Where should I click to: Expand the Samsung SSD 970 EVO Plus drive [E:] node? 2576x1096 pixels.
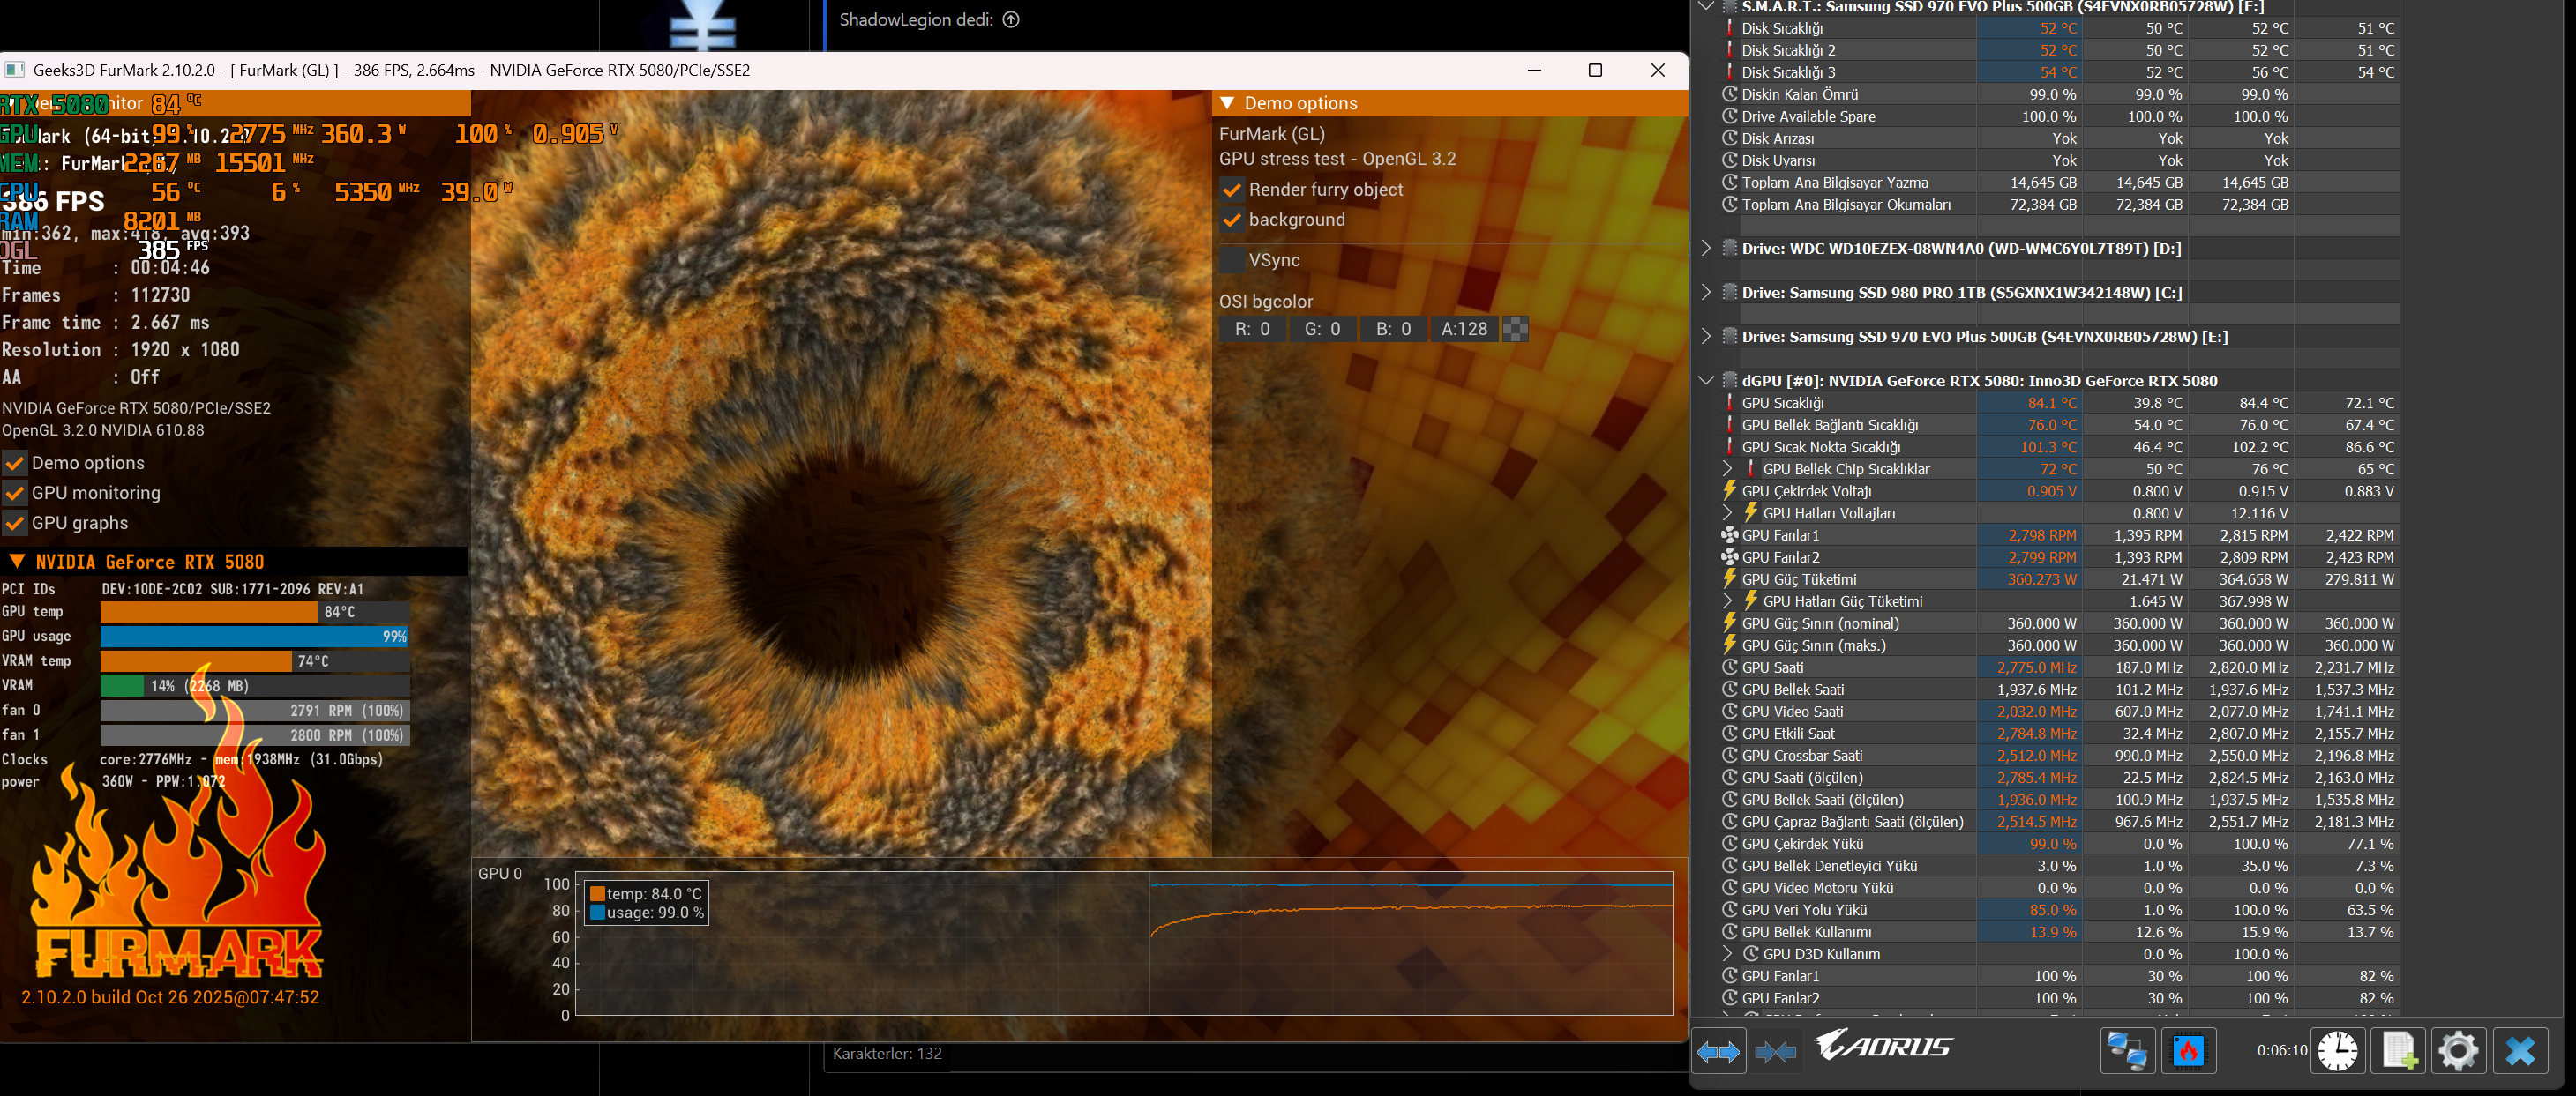click(x=1706, y=336)
